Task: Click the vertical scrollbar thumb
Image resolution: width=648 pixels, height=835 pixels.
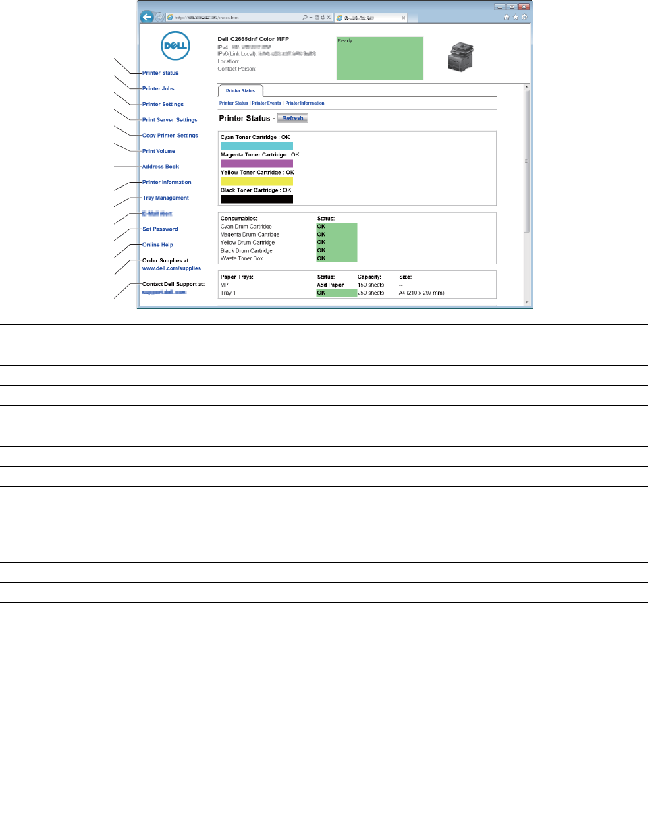Action: [x=527, y=161]
